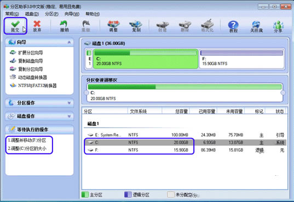Select the F: row in partition list

[185, 150]
